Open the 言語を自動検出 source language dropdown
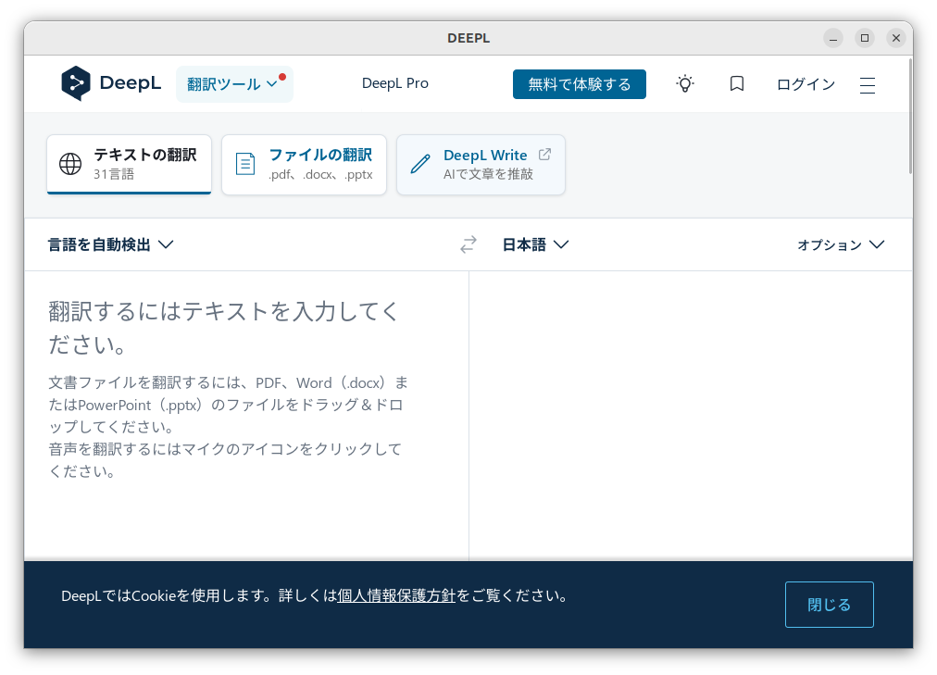 (x=110, y=244)
